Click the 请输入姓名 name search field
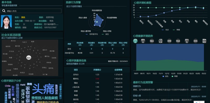 point(31,11)
